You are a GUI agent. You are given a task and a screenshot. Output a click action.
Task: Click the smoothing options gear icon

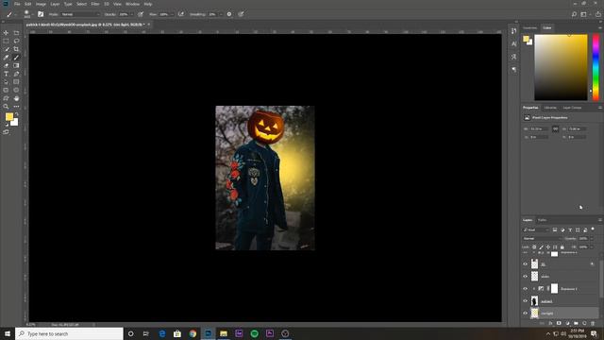pyautogui.click(x=229, y=14)
